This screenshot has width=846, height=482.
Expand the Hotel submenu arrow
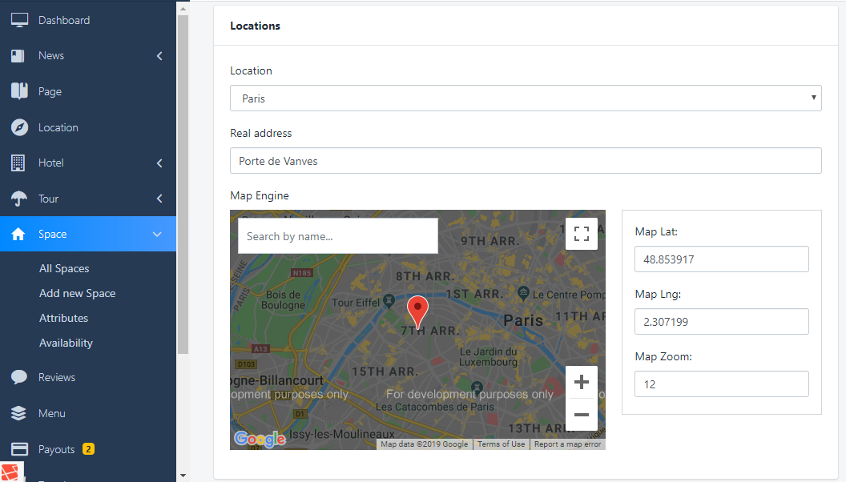click(159, 163)
